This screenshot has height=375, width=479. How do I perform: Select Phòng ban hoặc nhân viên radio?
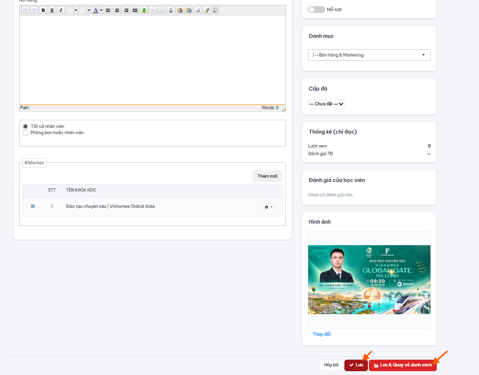pyautogui.click(x=25, y=133)
